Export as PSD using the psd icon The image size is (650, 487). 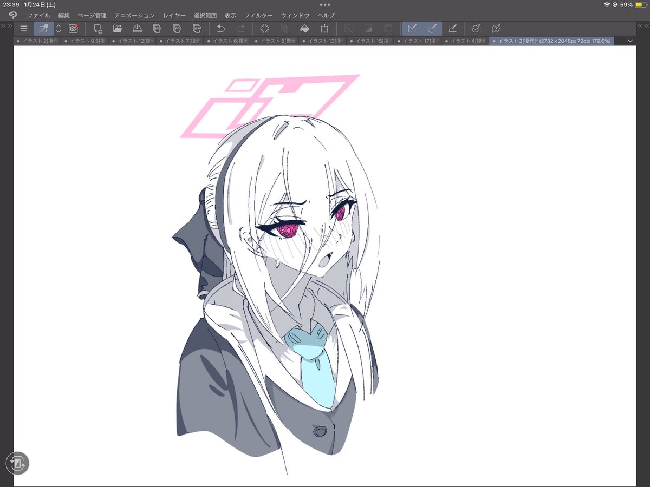click(197, 29)
